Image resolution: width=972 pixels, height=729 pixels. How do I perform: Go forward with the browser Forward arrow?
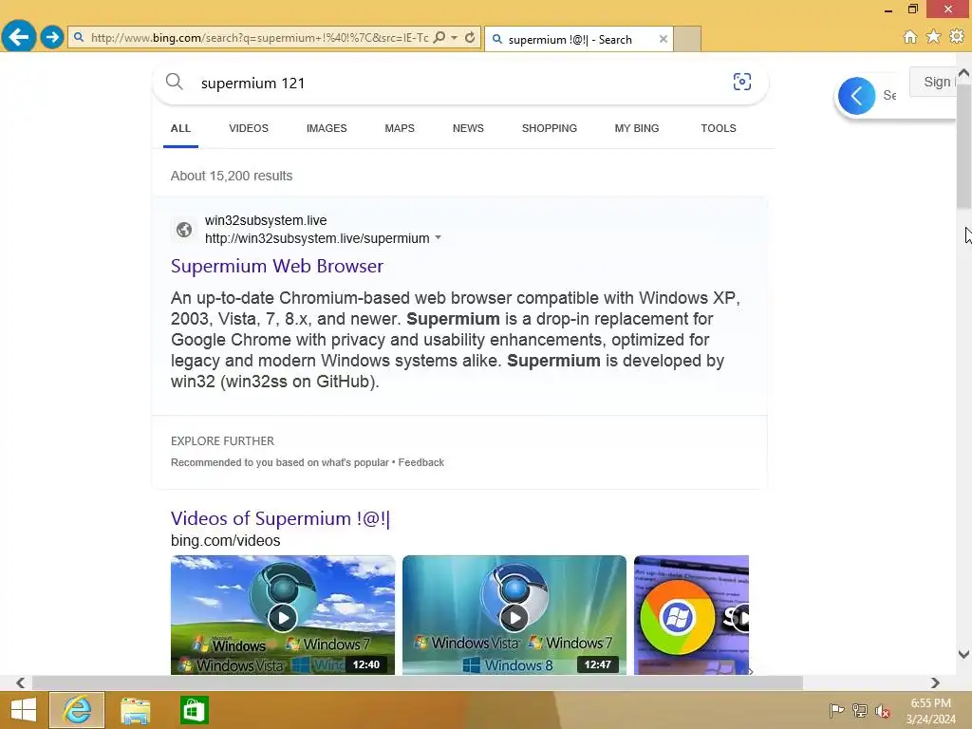(52, 37)
